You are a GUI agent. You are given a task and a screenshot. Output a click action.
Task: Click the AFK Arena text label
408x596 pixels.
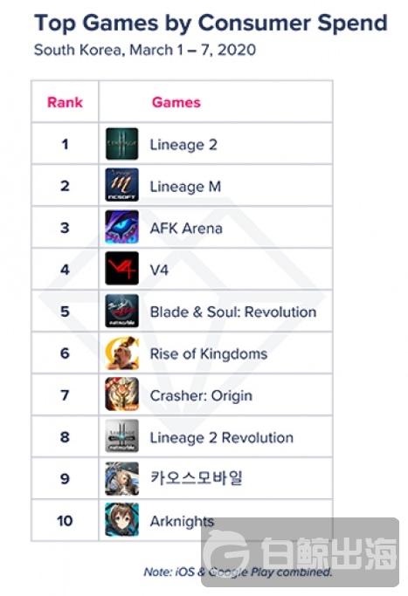coord(186,229)
